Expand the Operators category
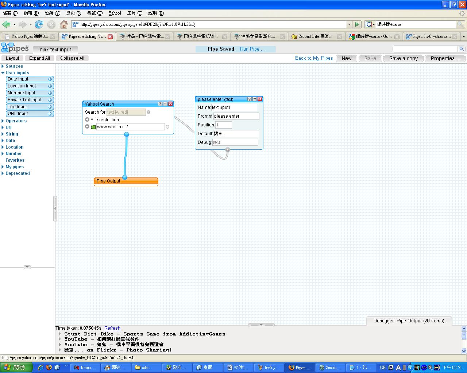 3,121
